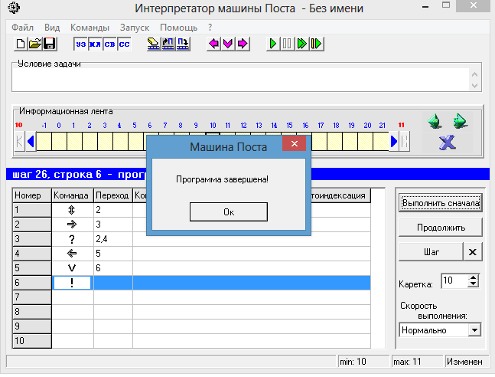Image resolution: width=495 pixels, height=377 pixels.
Task: Expand the Скорость выполнения dropdown
Action: [474, 330]
